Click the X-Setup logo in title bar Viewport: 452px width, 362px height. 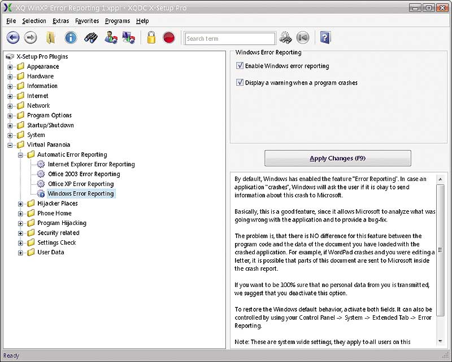coord(7,7)
